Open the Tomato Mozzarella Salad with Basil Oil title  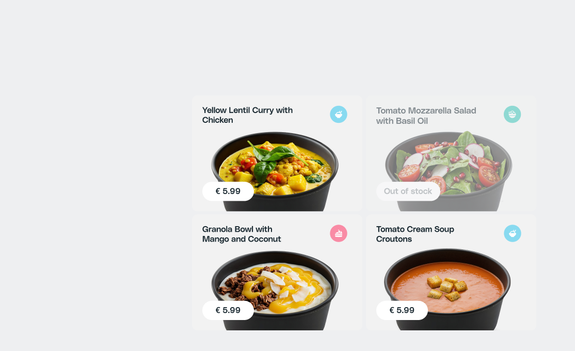pyautogui.click(x=426, y=116)
